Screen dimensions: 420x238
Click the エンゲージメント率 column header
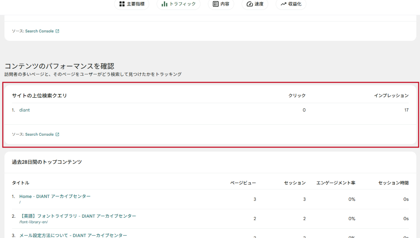tap(336, 183)
